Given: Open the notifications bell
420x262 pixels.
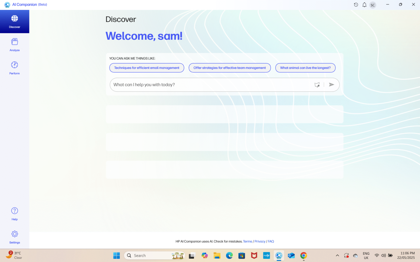Looking at the screenshot, I should click(x=364, y=5).
